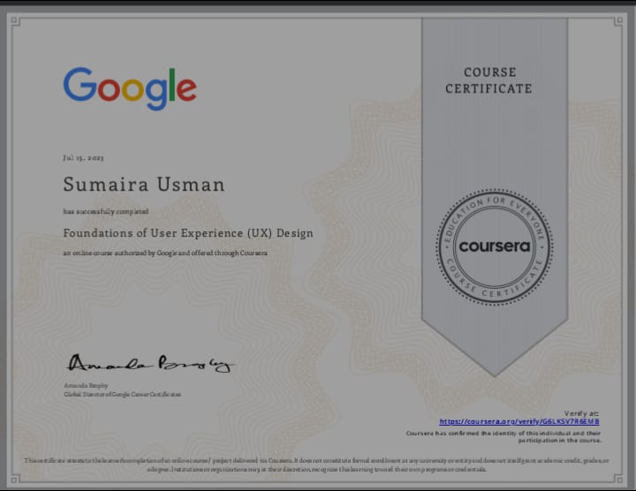Click the Amanda Brophy signature
636x491 pixels.
[x=149, y=363]
